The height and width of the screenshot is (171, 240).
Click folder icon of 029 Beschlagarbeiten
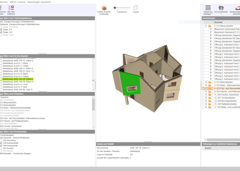click(x=210, y=101)
